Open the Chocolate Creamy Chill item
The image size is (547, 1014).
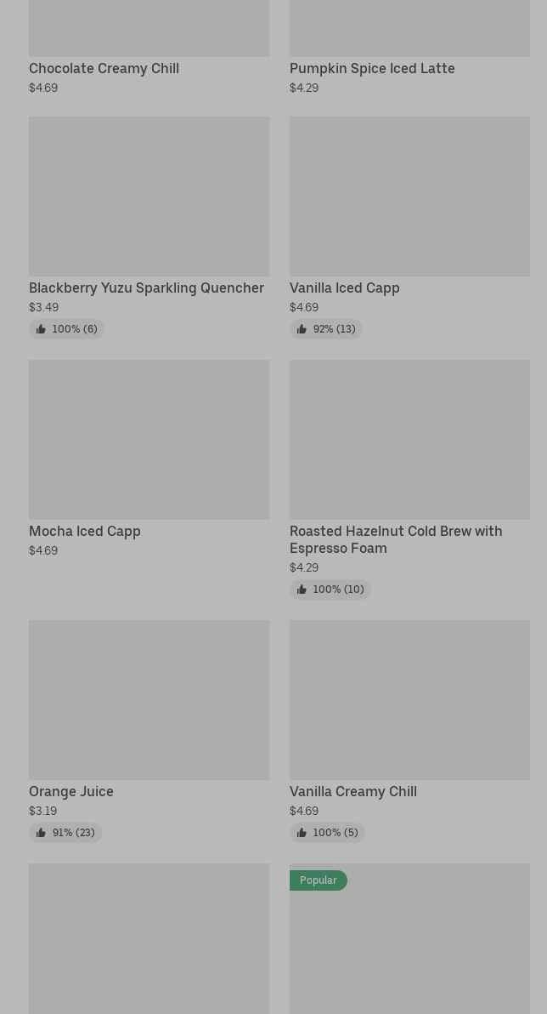pyautogui.click(x=104, y=68)
